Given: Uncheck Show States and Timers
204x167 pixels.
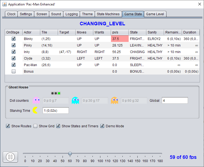Looking at the screenshot, I should 58,126.
